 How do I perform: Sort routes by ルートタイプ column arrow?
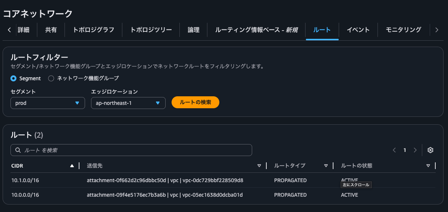pyautogui.click(x=326, y=166)
